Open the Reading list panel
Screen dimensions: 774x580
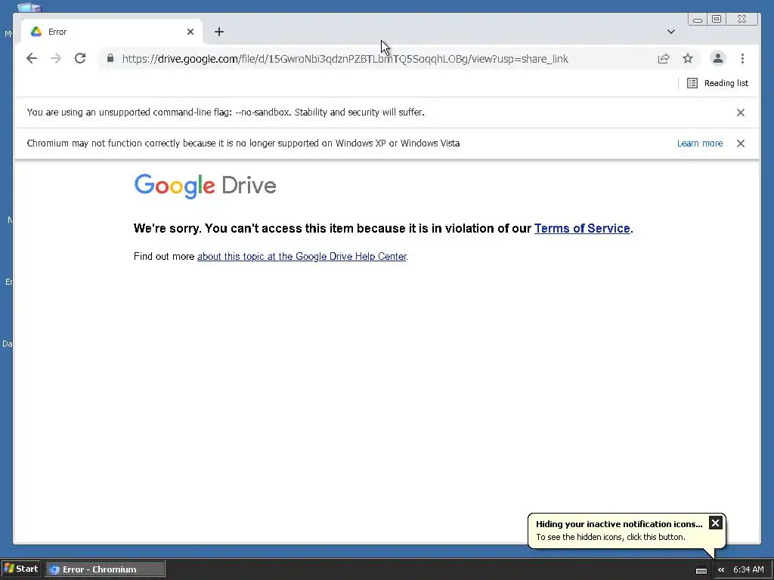(718, 83)
